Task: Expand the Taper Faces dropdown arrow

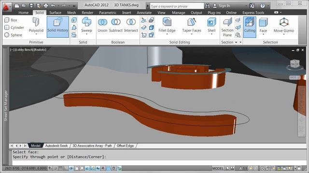Action: click(x=192, y=34)
